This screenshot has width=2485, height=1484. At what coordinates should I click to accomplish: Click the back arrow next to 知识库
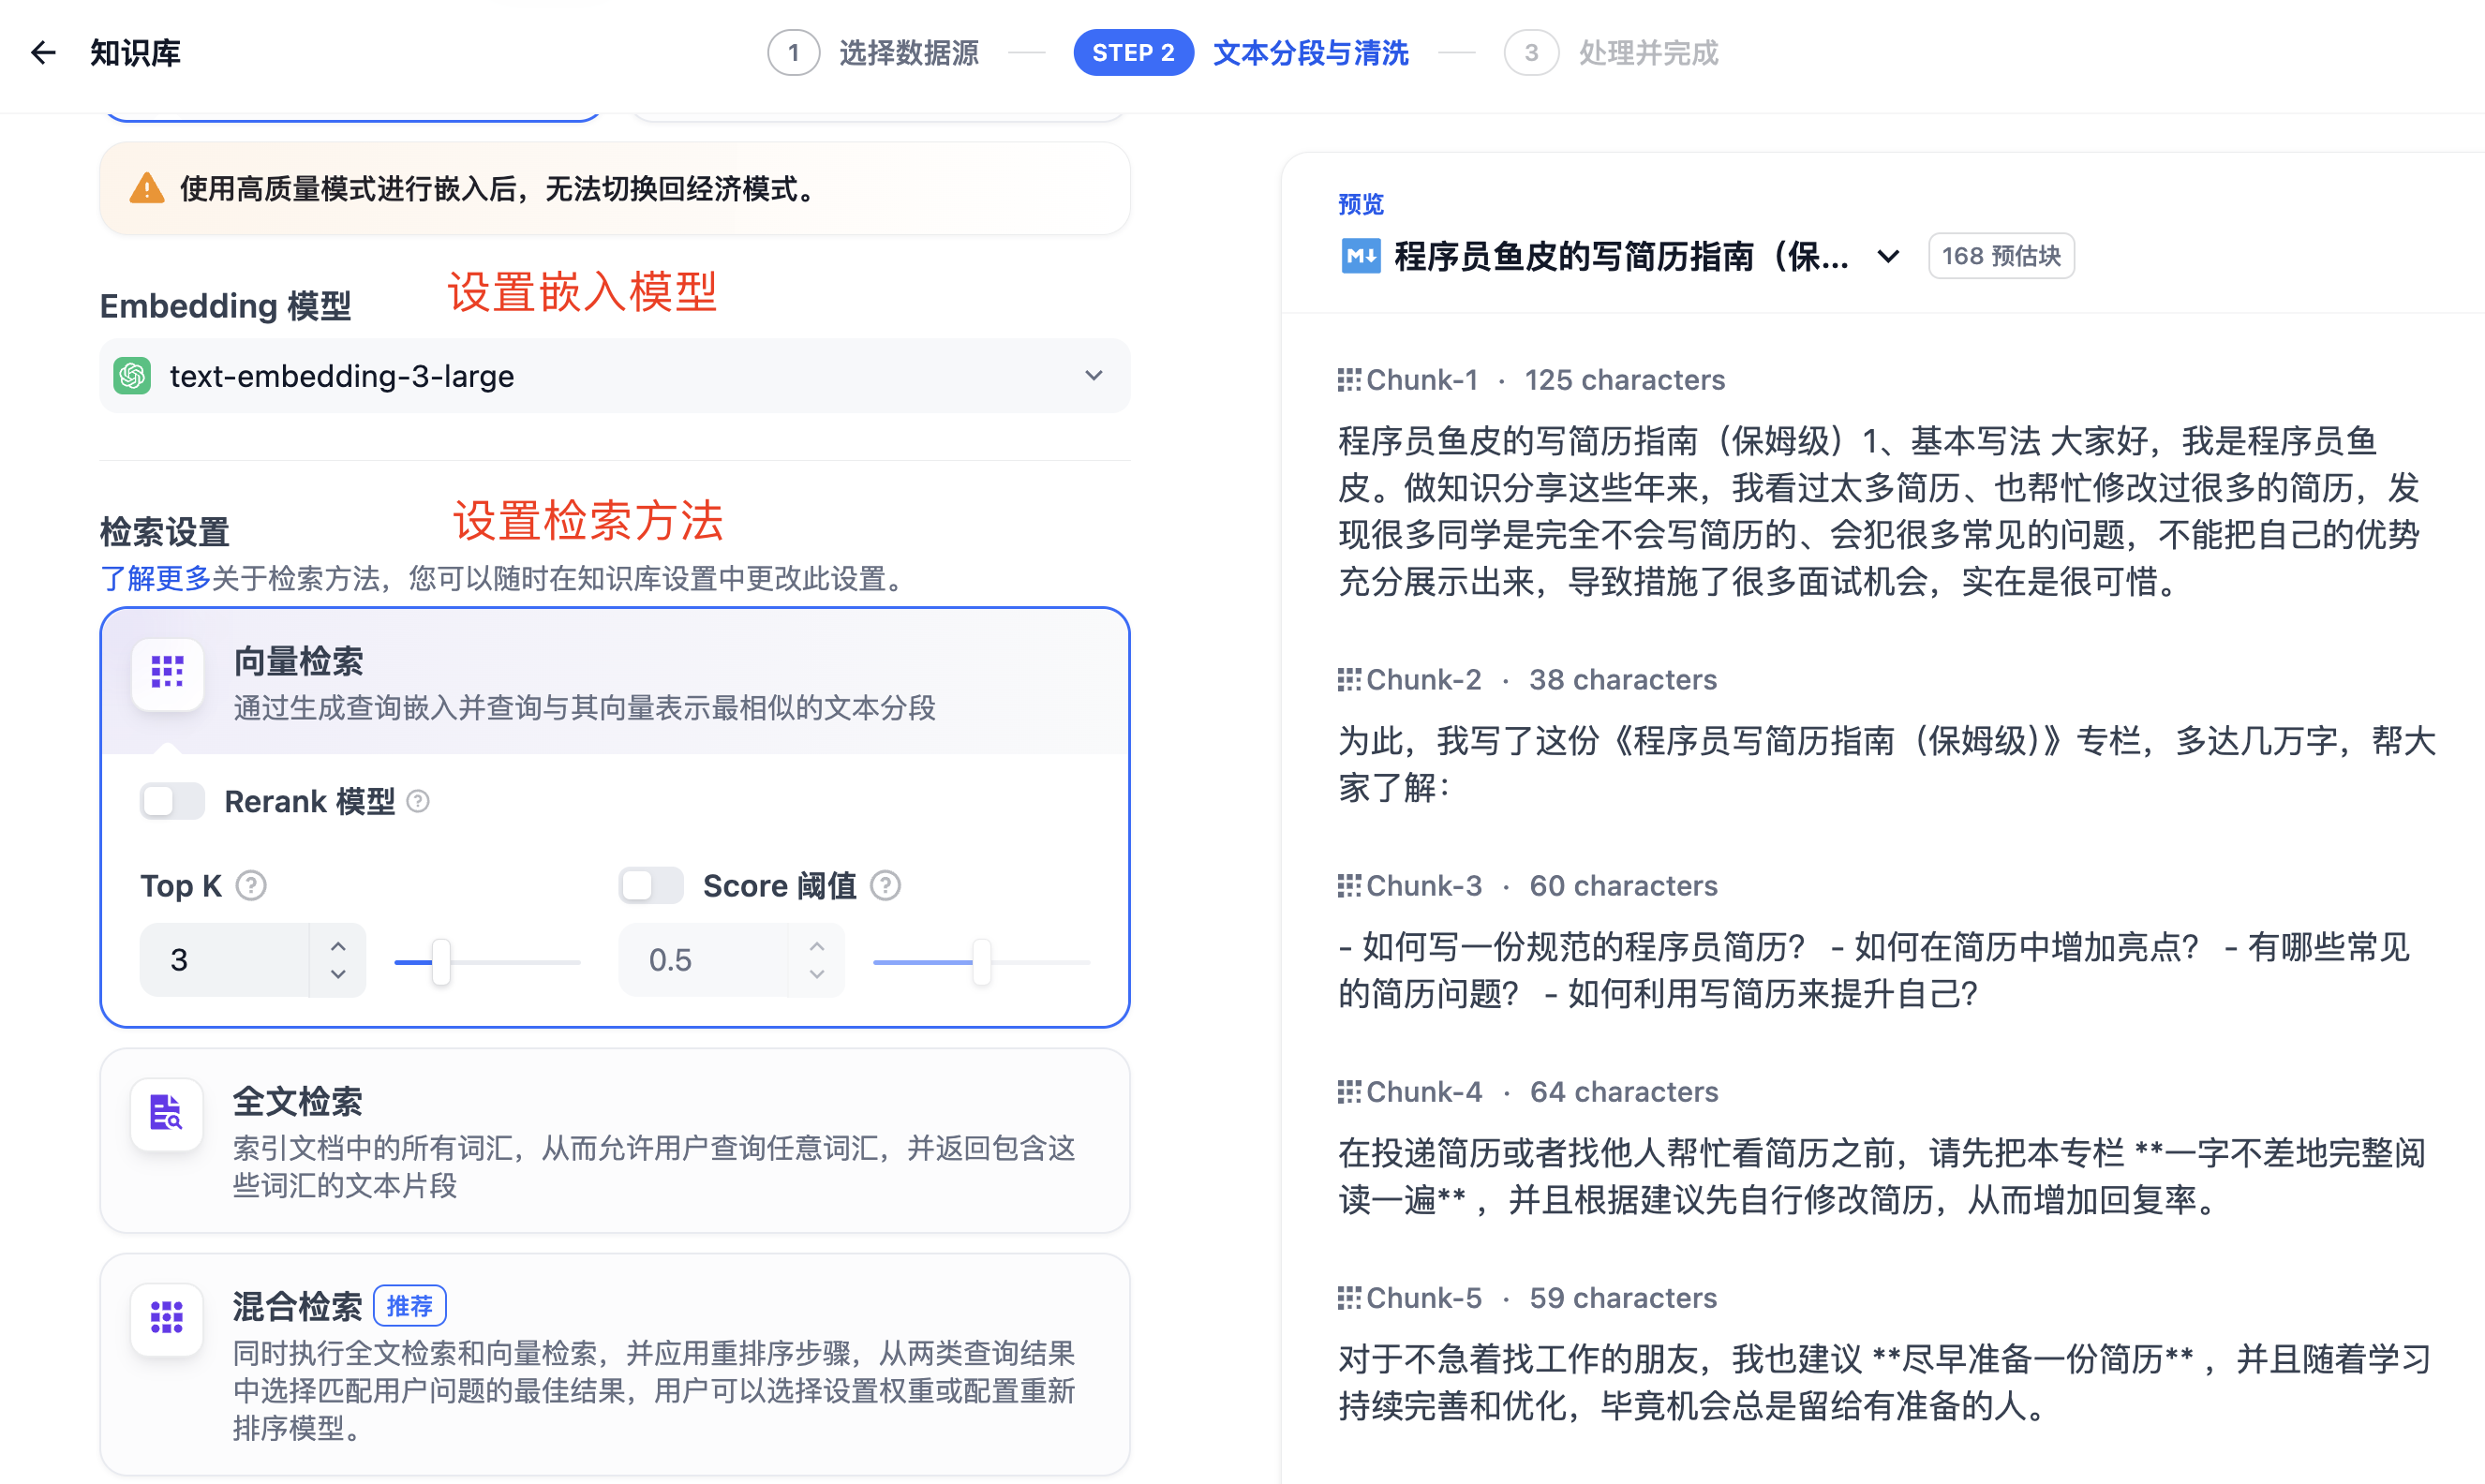(x=43, y=52)
